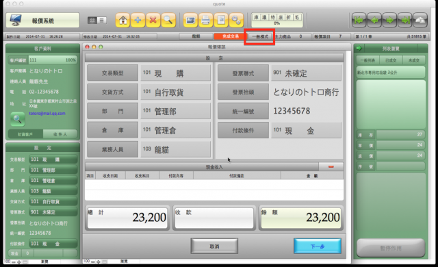Open left panel 交易類型 101 現購 field

click(53, 160)
